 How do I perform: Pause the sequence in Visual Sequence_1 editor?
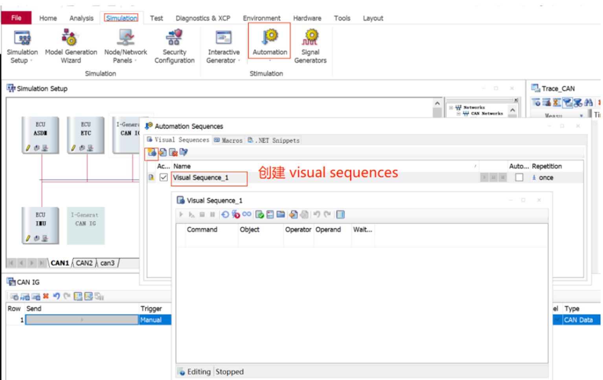point(213,215)
